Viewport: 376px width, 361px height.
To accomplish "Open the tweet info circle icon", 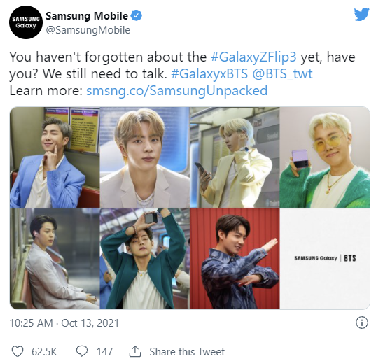I will pyautogui.click(x=361, y=323).
